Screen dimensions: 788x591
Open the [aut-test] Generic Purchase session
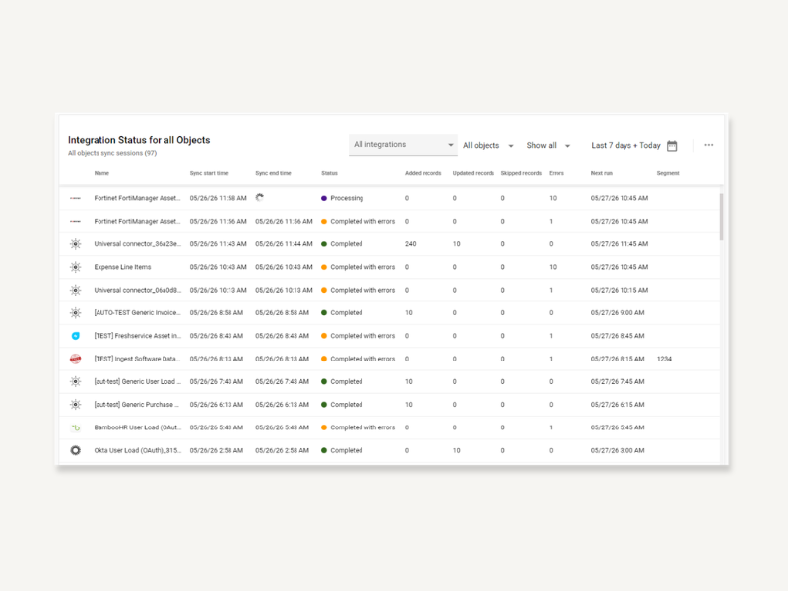(x=136, y=405)
